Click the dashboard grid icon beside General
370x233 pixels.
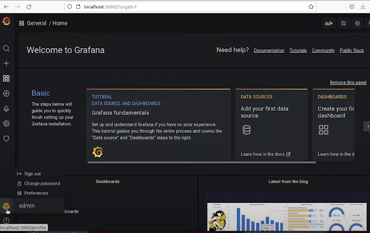tap(21, 23)
